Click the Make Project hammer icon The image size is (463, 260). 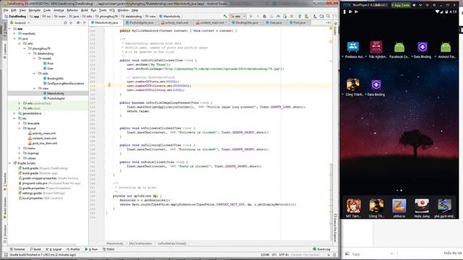[225, 16]
